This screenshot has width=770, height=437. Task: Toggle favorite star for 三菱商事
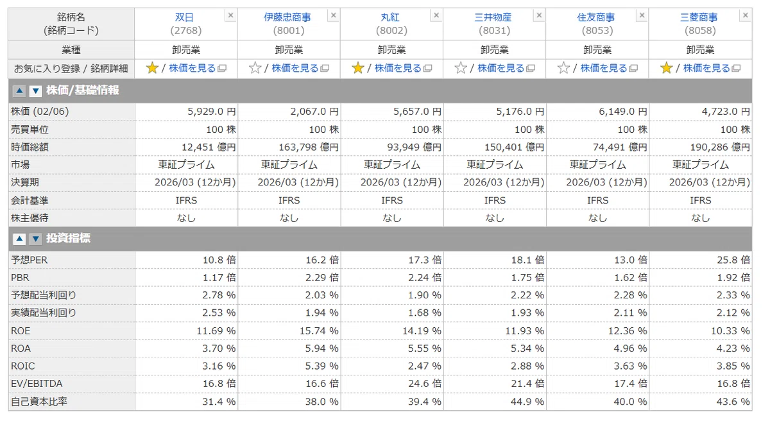coord(667,68)
